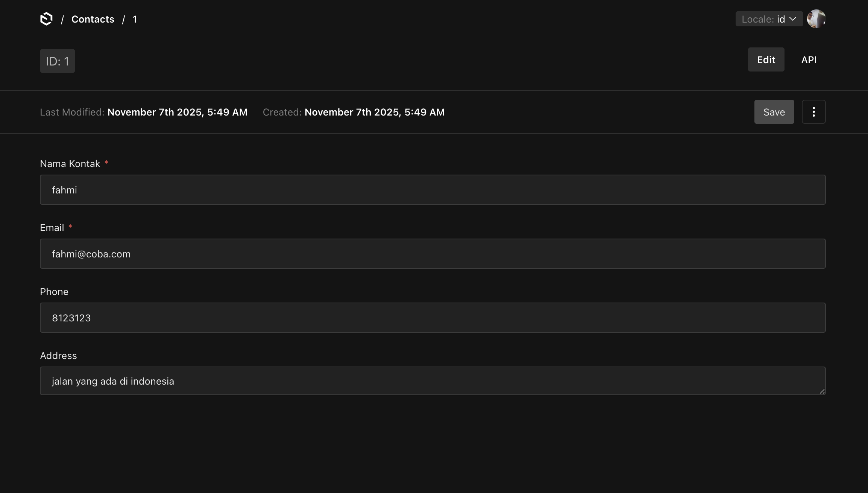This screenshot has height=493, width=868.
Task: Select the Edit tab
Action: pos(766,60)
